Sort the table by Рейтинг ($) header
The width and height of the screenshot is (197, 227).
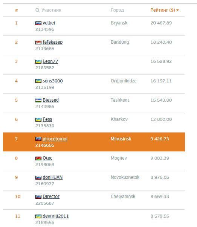click(163, 10)
